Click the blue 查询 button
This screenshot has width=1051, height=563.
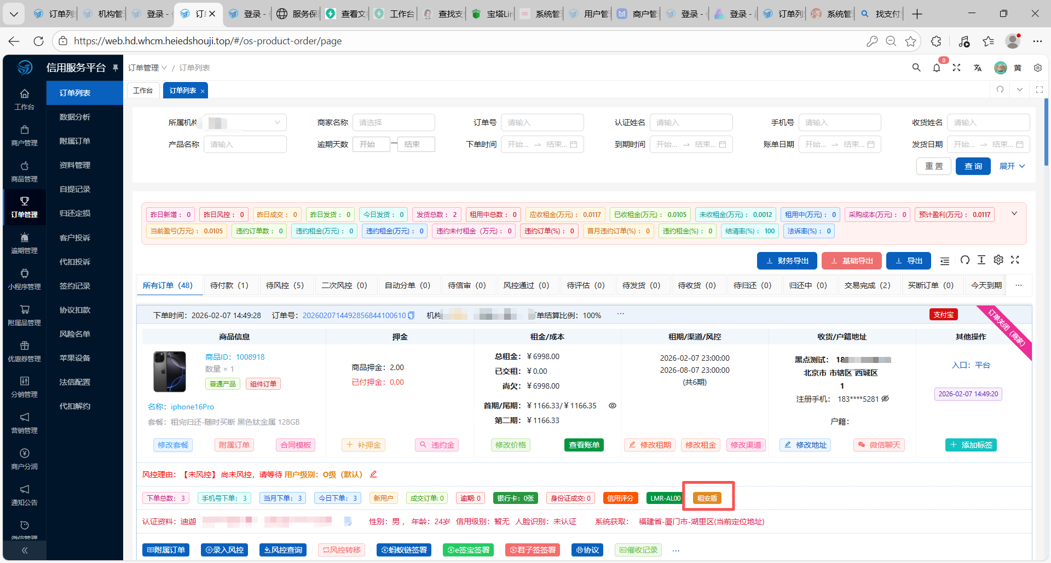point(973,166)
